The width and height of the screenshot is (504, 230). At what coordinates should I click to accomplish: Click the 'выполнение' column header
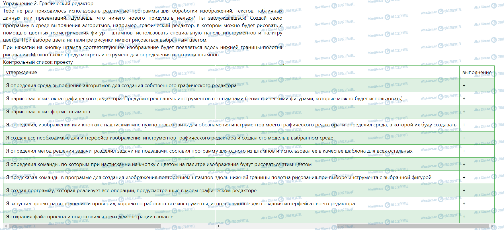tap(477, 72)
